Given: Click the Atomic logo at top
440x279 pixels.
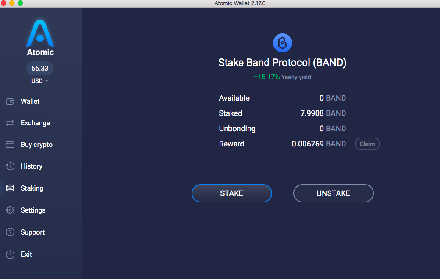Looking at the screenshot, I should pyautogui.click(x=40, y=38).
